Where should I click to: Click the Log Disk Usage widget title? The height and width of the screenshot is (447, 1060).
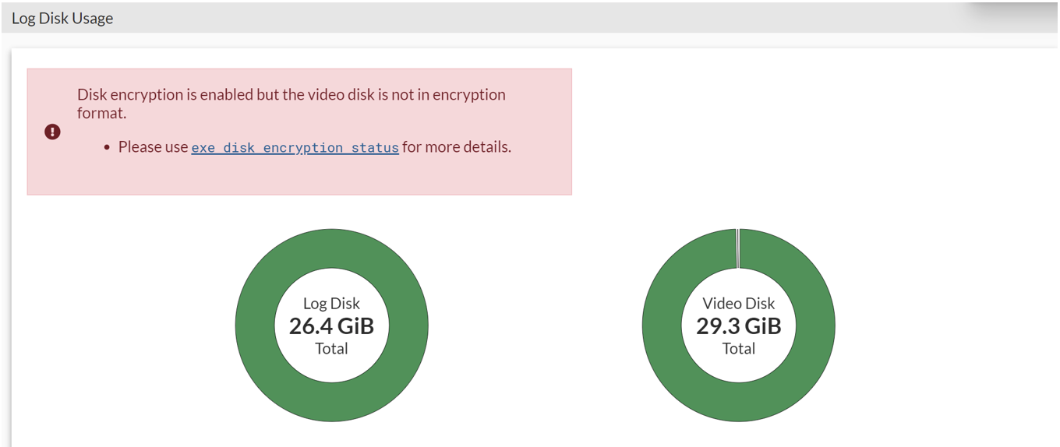point(62,18)
